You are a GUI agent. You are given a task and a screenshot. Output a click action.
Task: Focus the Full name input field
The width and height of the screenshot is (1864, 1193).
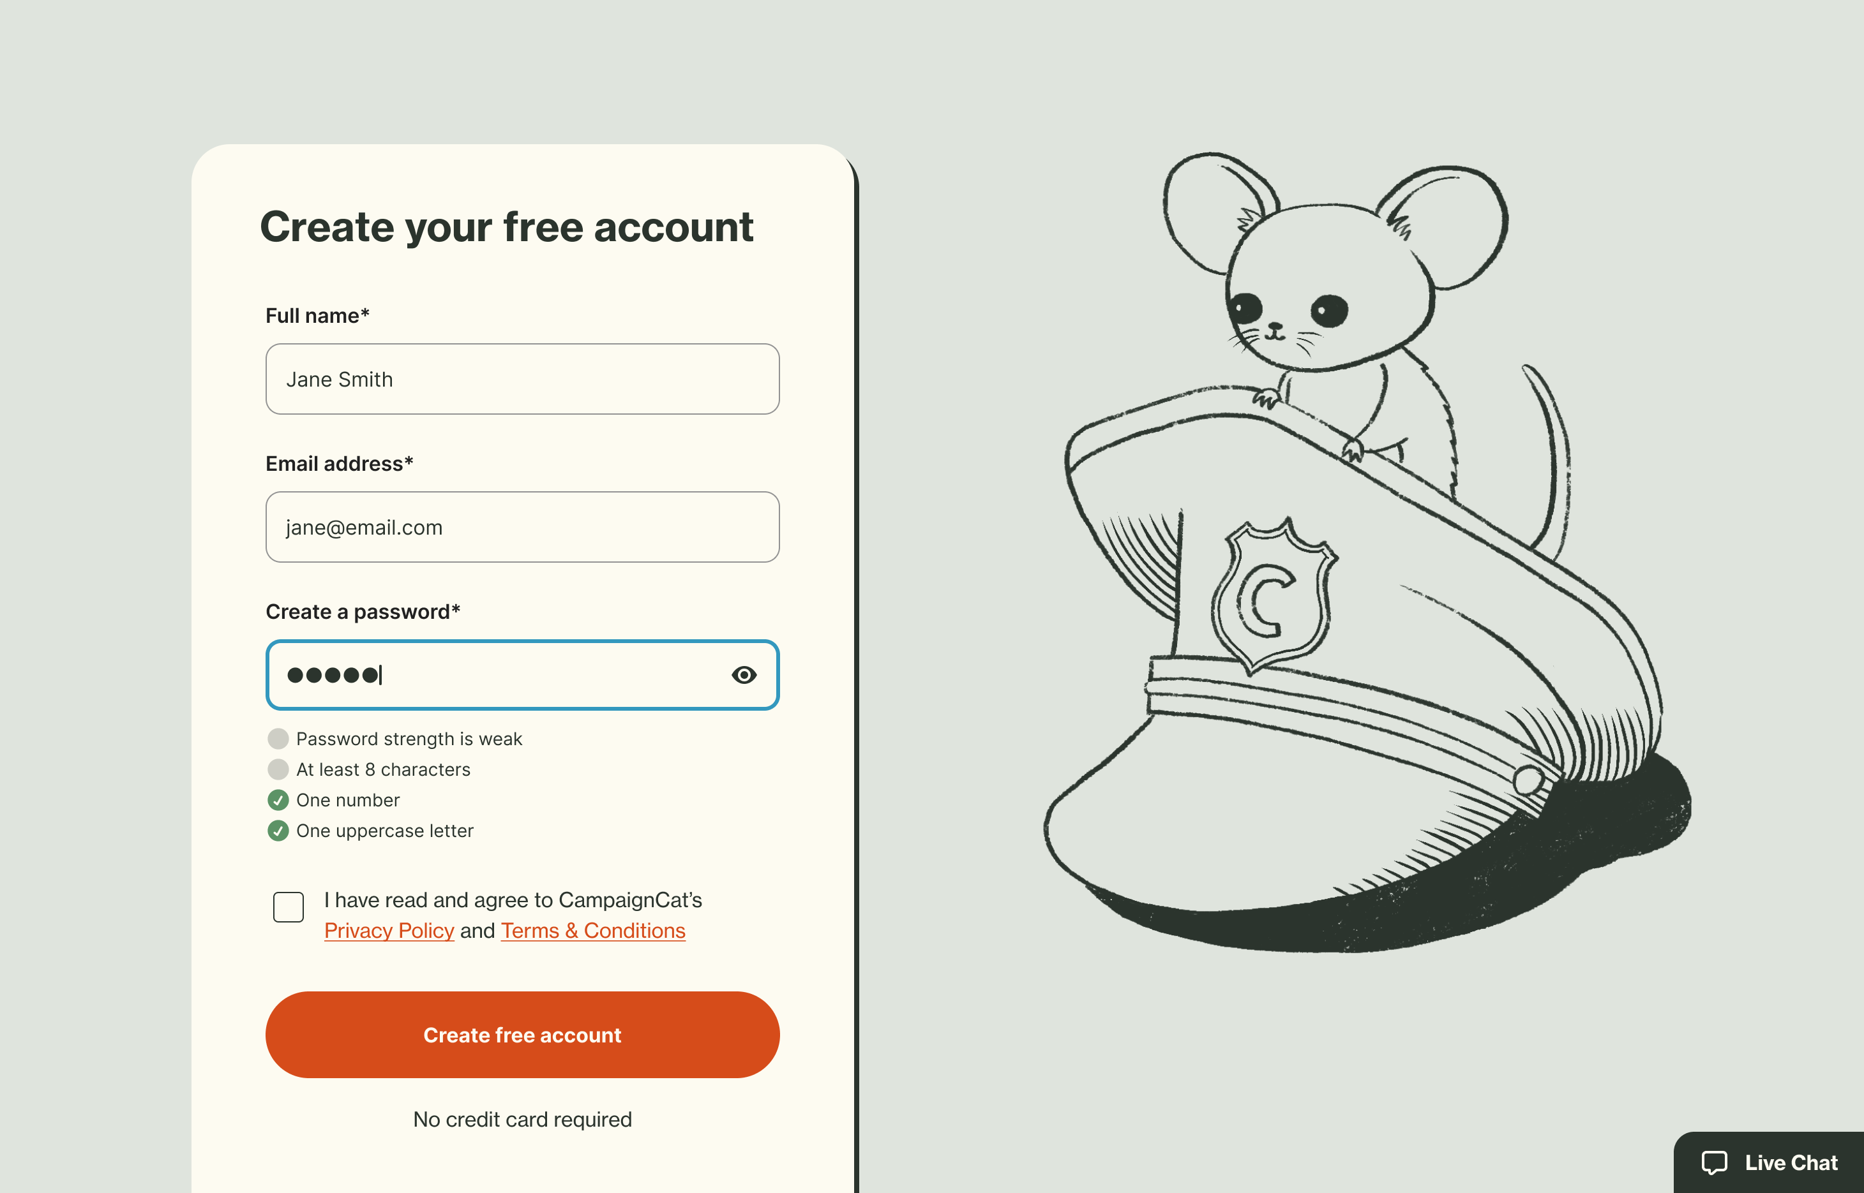(522, 379)
